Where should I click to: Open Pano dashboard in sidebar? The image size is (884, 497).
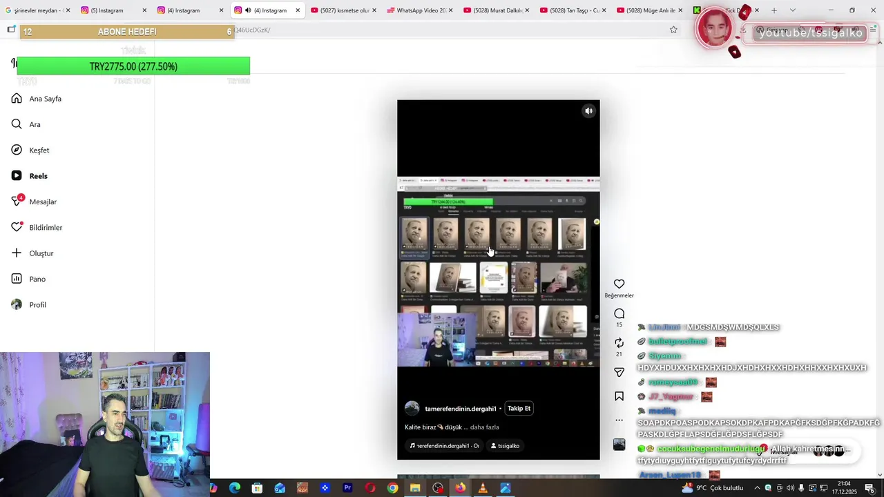[x=28, y=279]
